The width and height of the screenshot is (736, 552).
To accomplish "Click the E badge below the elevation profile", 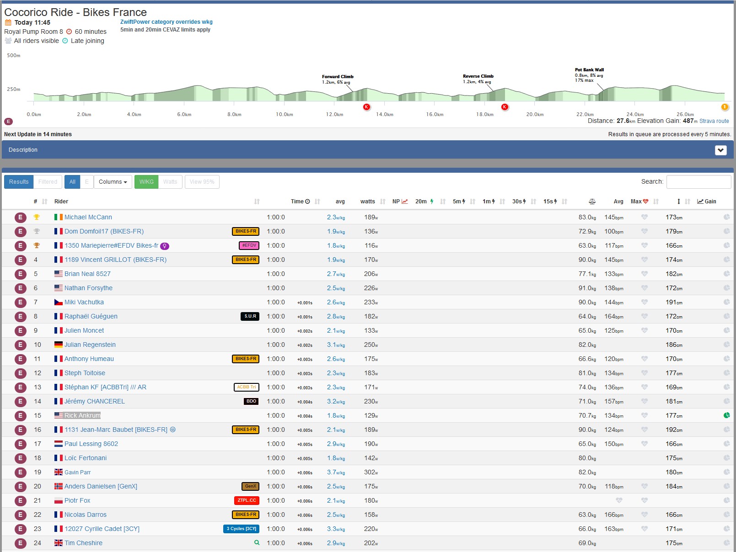I will tap(8, 122).
